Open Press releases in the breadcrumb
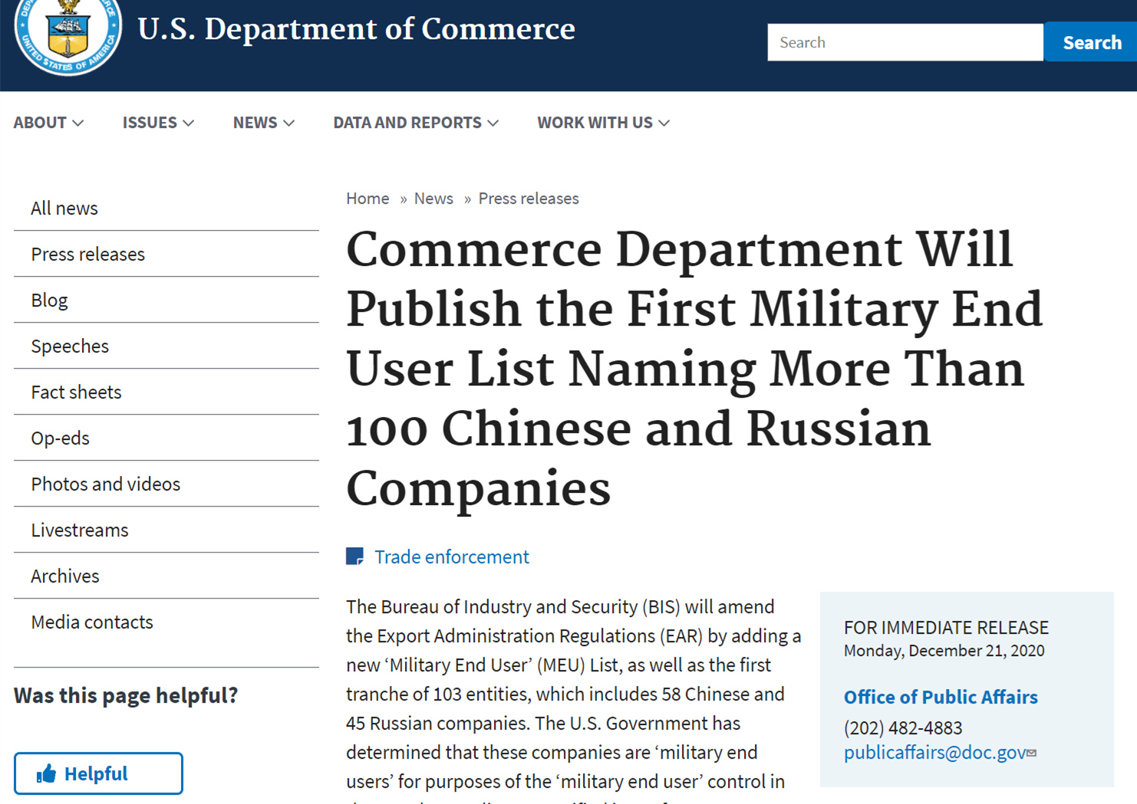 [529, 199]
